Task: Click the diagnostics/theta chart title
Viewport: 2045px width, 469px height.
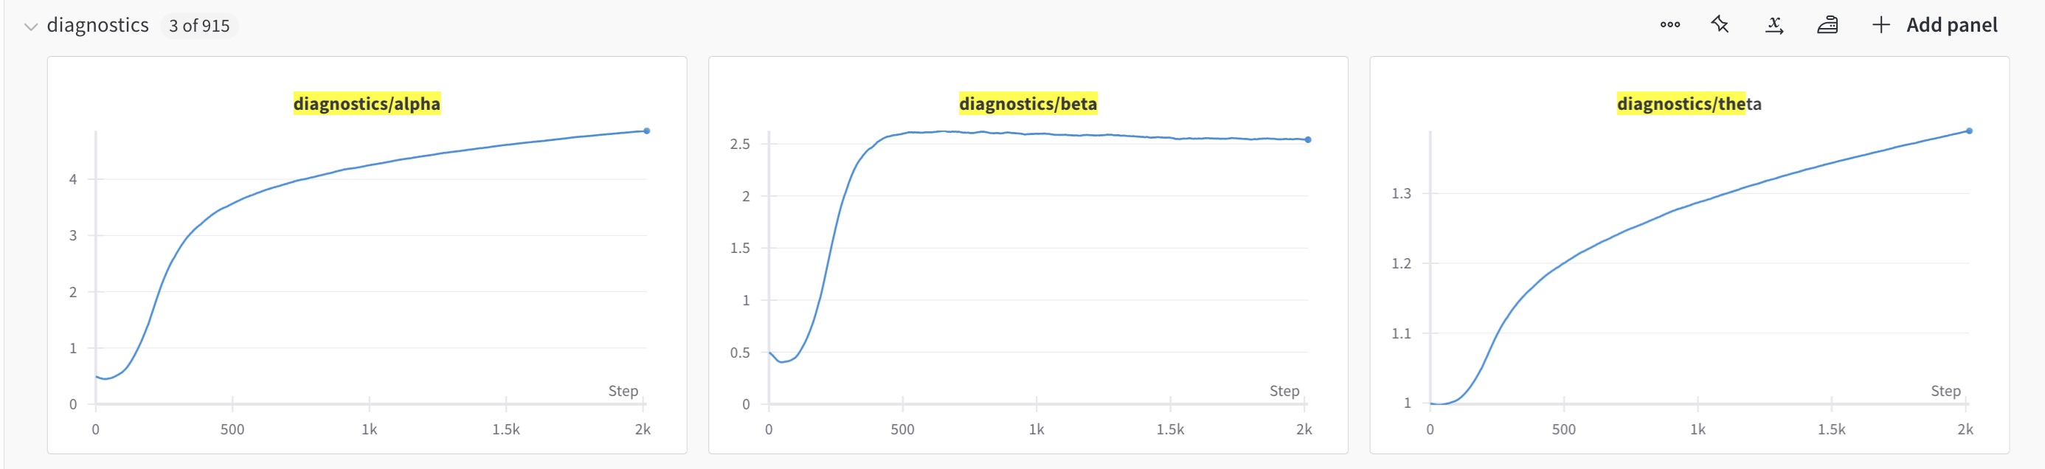Action: pos(1689,103)
